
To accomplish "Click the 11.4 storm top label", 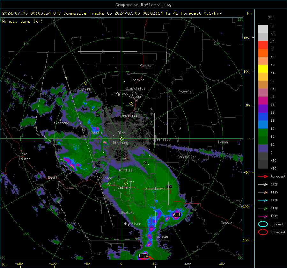I will pos(143,256).
